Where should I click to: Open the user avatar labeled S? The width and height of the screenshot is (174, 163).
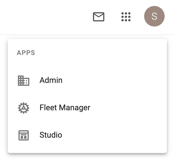(x=154, y=16)
